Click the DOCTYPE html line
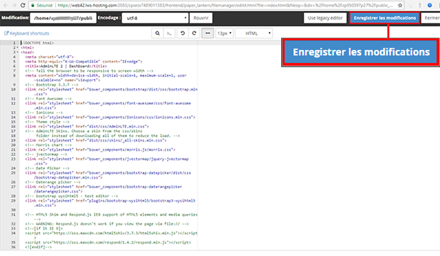Screen dimensions: 440x256 [37, 43]
